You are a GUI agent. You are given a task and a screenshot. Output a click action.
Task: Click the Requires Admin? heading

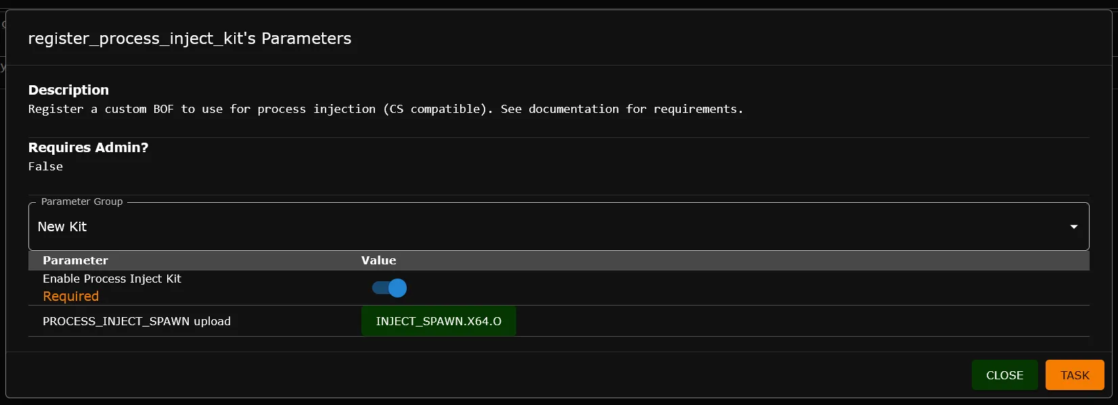point(88,147)
